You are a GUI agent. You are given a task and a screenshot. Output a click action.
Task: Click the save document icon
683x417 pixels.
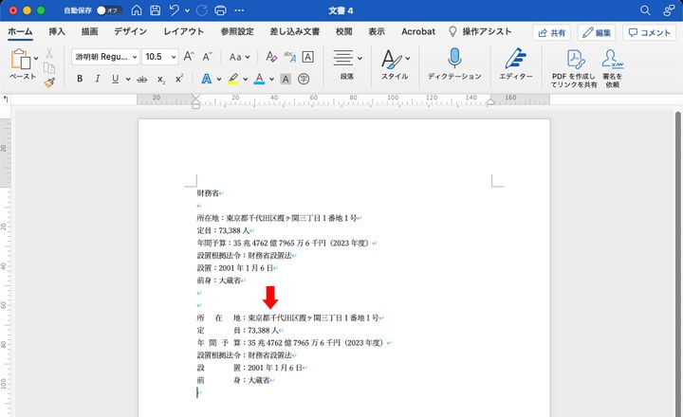point(156,10)
